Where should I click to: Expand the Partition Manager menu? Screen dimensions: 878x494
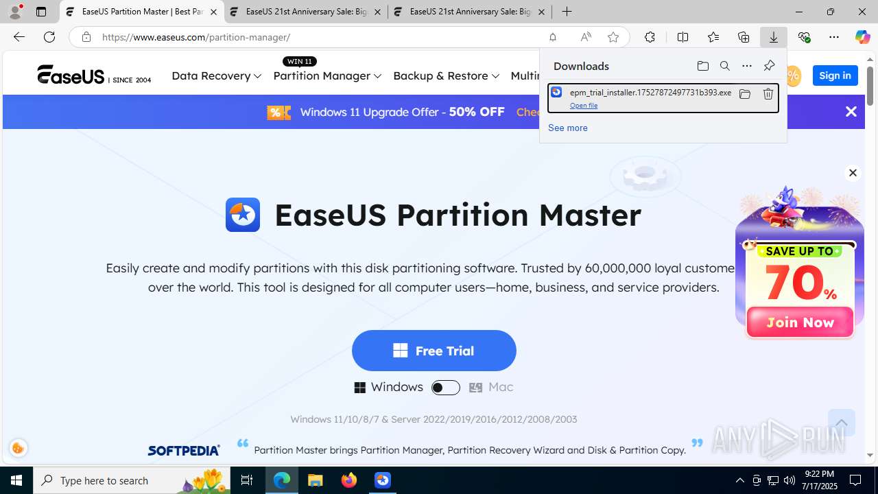click(327, 75)
